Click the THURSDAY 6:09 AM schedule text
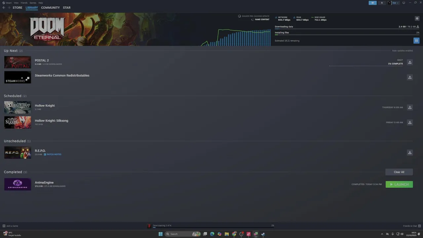The width and height of the screenshot is (423, 238). [x=393, y=107]
